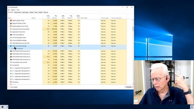The height and width of the screenshot is (109, 194).
Task: Click the ArmourySwAgent process icon
Action: [11, 38]
